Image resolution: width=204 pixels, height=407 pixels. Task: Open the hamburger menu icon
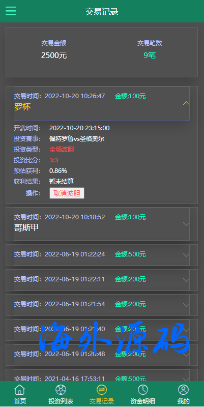[11, 11]
